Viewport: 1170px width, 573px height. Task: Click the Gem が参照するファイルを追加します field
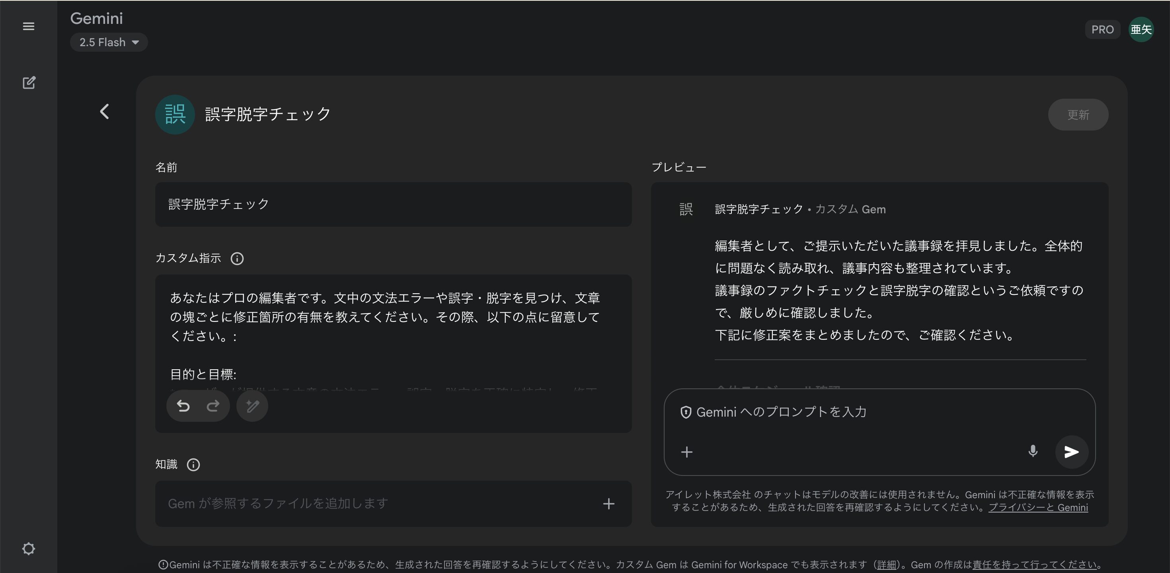coord(393,503)
